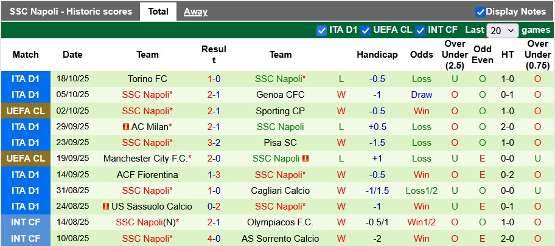Image resolution: width=555 pixels, height=246 pixels.
Task: Click the INT CF label on 14/08/25 row
Action: 26,222
